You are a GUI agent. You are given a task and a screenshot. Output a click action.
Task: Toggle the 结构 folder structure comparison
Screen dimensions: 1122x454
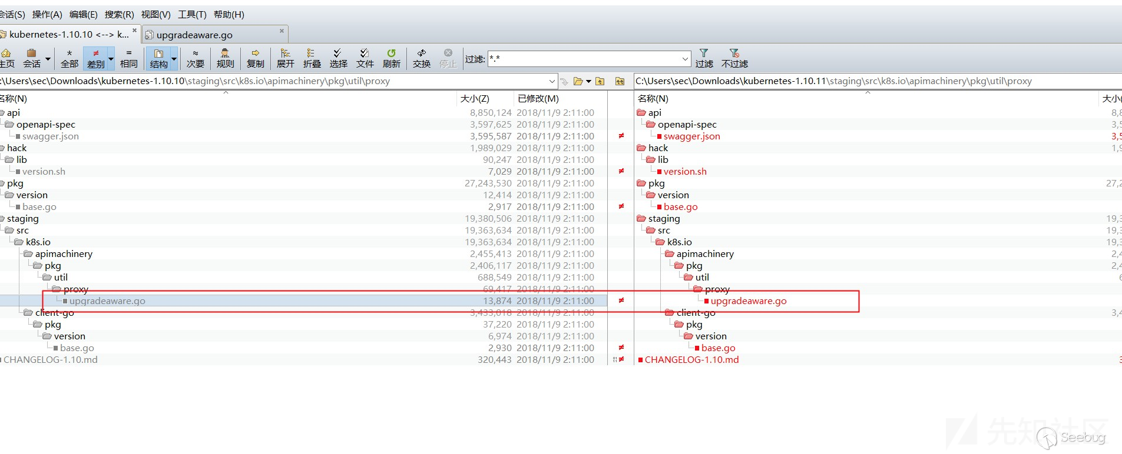click(x=158, y=58)
